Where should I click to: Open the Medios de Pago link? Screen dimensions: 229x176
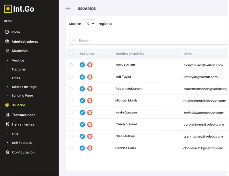click(x=24, y=87)
